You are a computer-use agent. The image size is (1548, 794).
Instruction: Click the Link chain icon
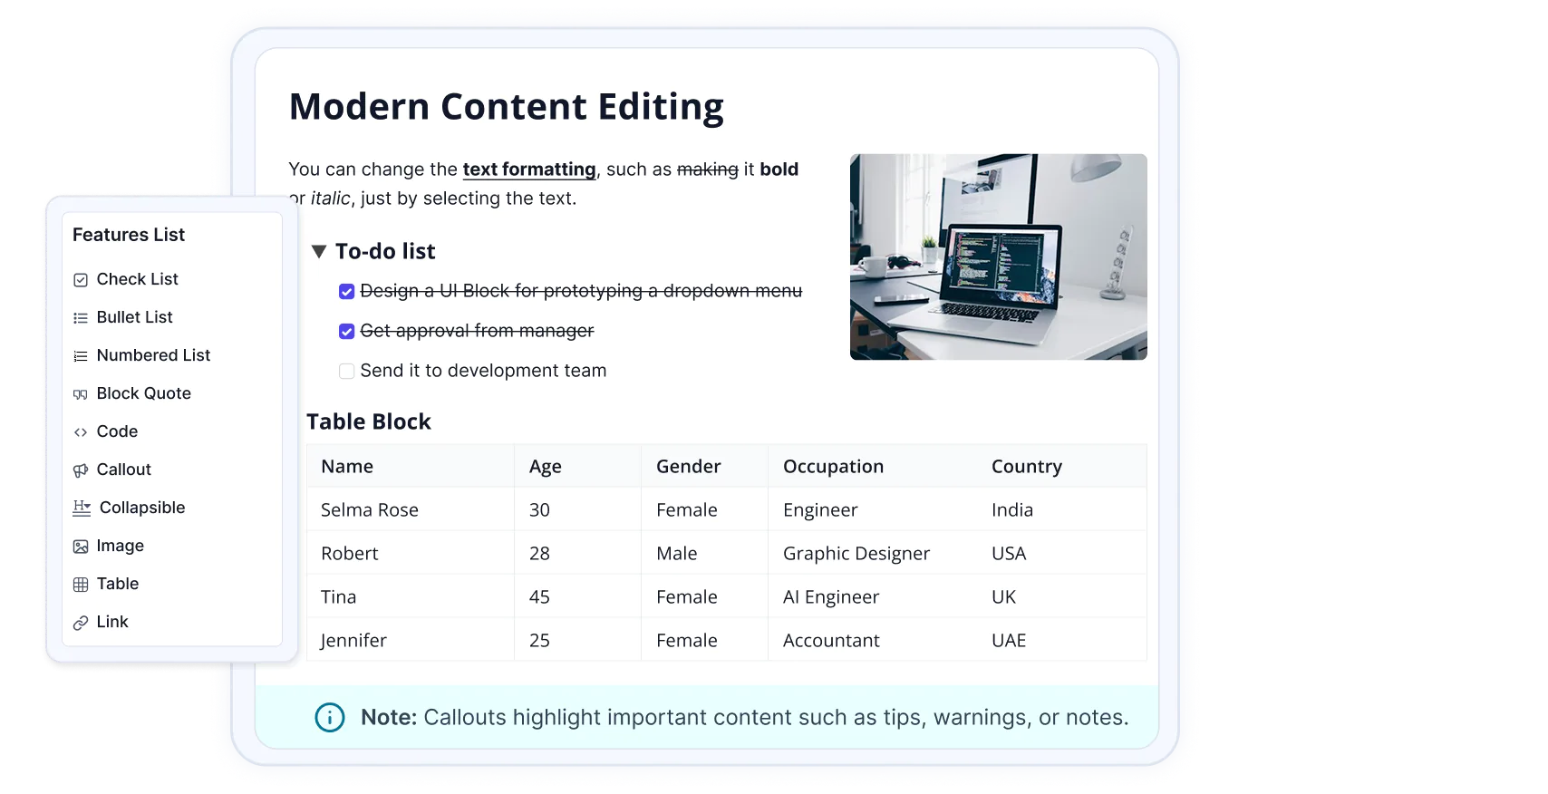coord(81,623)
